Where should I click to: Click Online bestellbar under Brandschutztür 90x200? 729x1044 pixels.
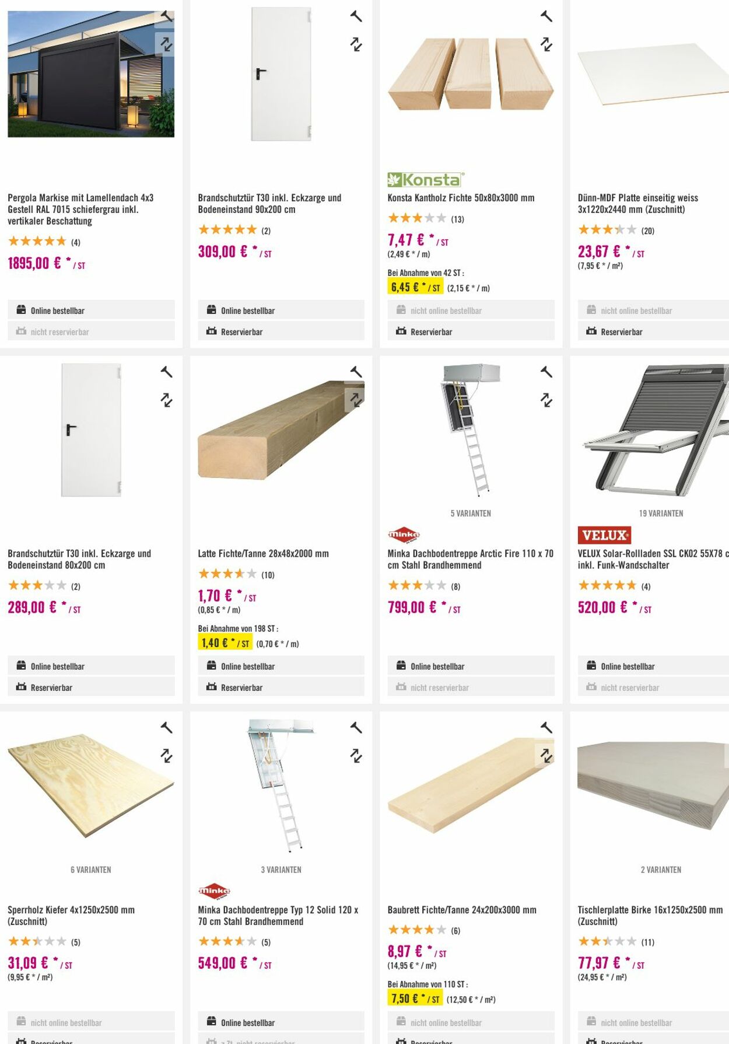247,310
